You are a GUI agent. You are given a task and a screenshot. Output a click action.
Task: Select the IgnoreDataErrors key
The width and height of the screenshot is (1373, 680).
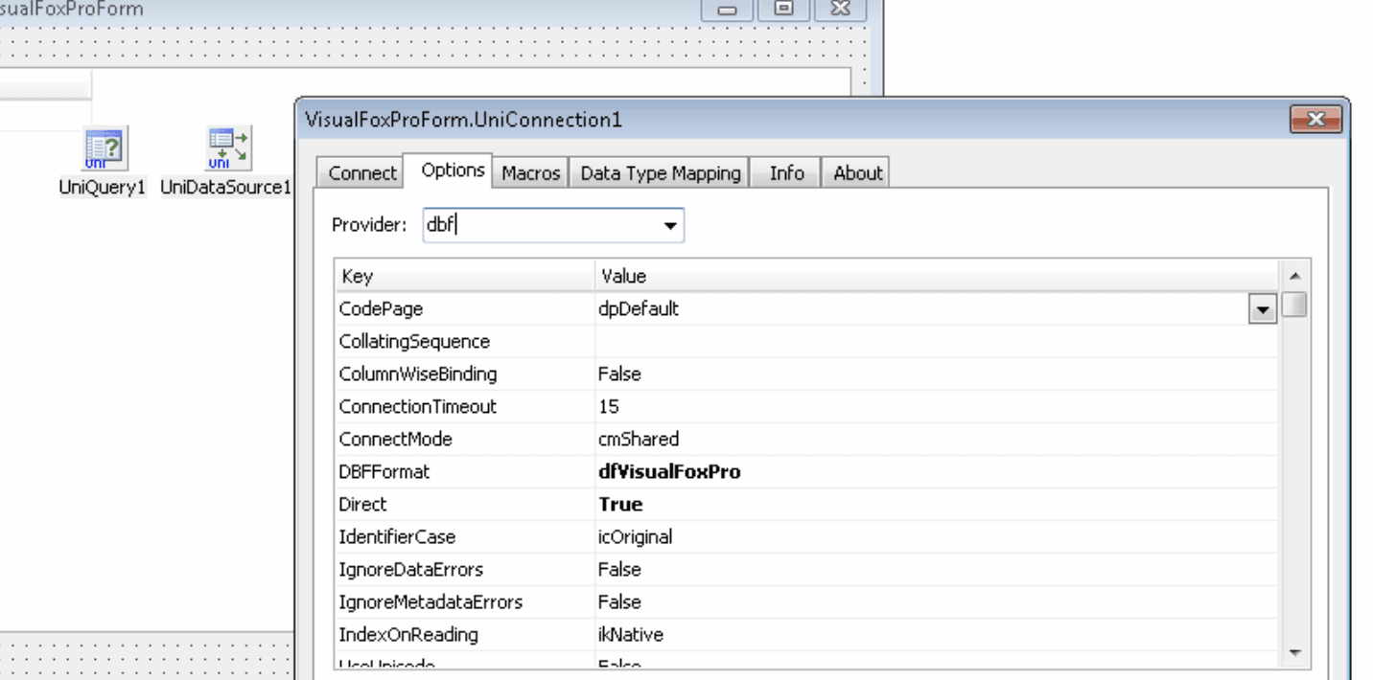tap(465, 570)
